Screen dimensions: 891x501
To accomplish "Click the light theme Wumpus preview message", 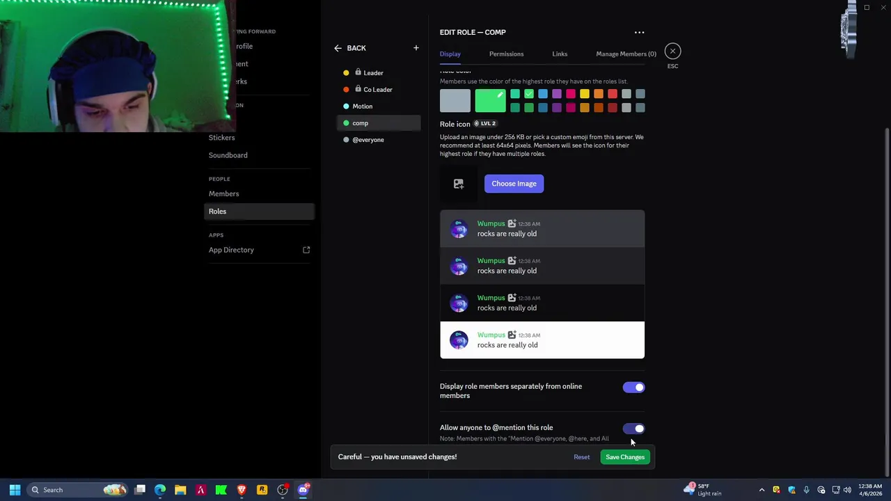I will 542,340.
